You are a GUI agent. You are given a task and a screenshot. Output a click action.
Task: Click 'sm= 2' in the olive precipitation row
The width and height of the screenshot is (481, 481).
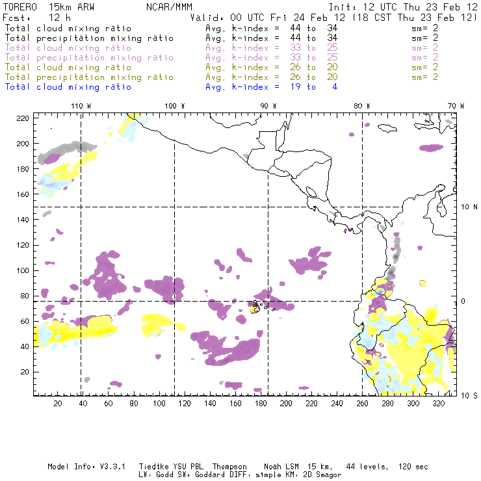[424, 77]
